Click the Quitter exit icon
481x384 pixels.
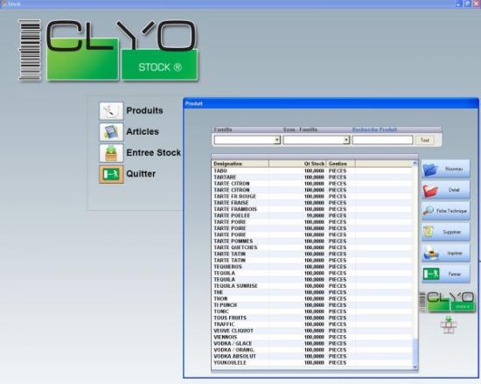point(111,174)
